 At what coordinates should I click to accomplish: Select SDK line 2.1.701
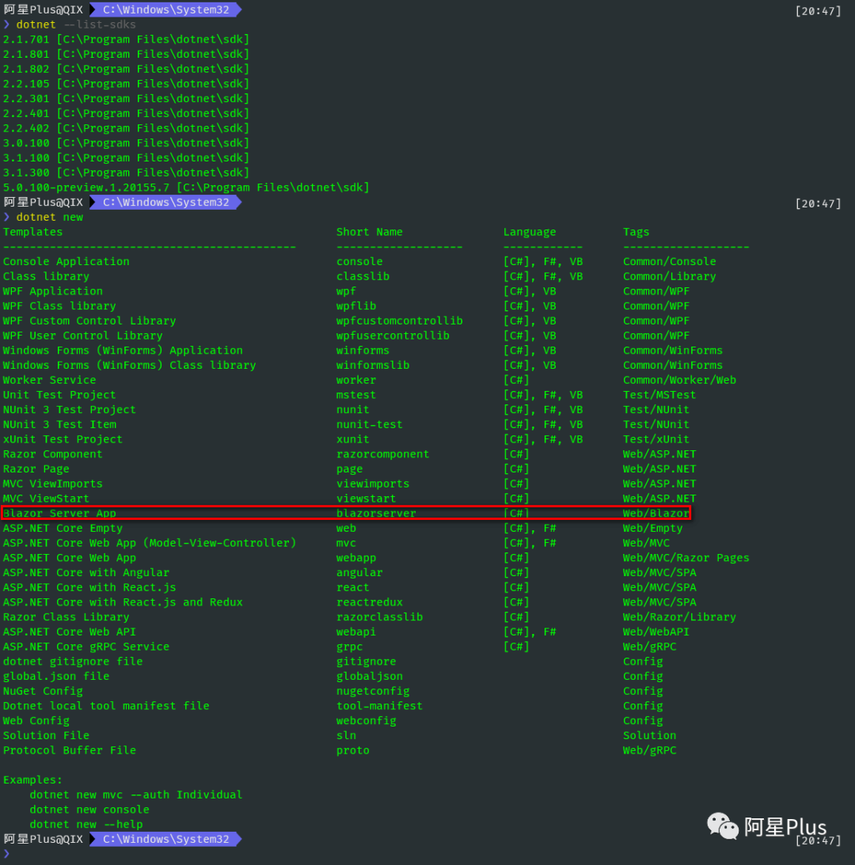pos(126,40)
